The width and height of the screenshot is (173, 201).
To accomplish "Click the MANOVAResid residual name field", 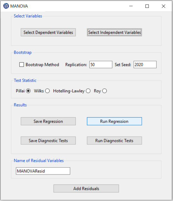I will click(43, 171).
